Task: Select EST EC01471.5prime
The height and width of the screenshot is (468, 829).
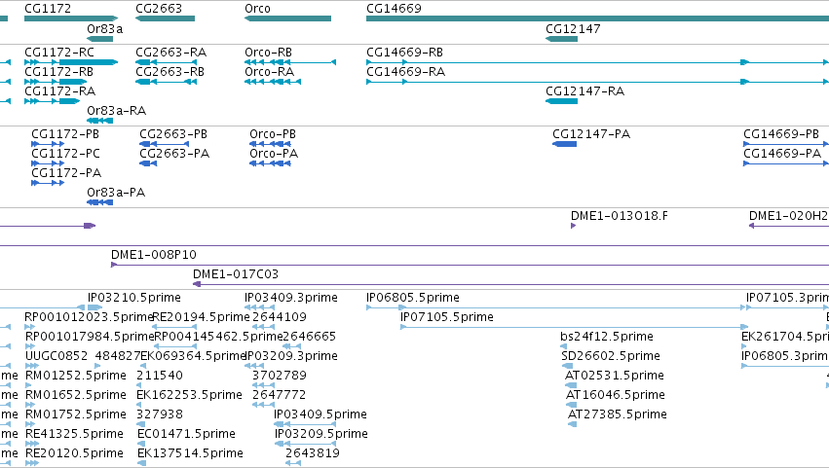Action: (186, 435)
